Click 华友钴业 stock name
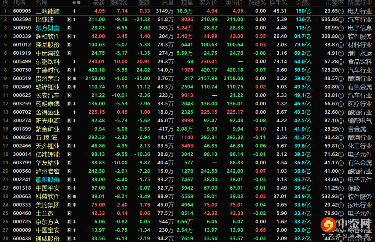This screenshot has width=375, height=242. click(x=47, y=163)
